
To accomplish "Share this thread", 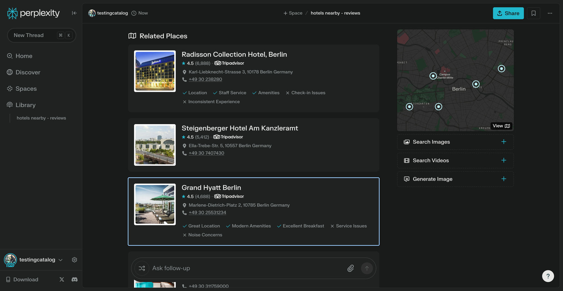I will (x=508, y=13).
